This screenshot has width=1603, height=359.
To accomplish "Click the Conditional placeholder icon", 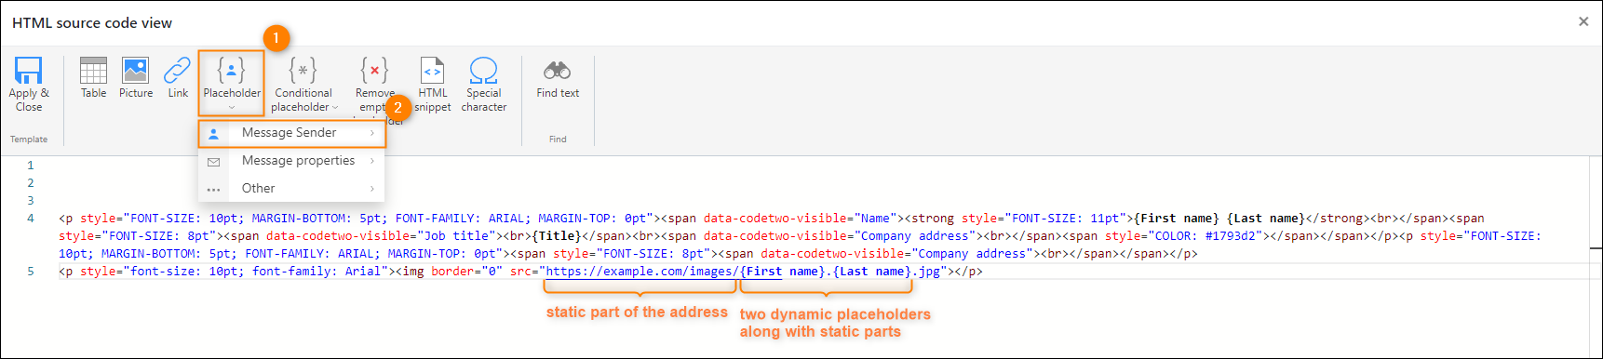I will pos(303,70).
